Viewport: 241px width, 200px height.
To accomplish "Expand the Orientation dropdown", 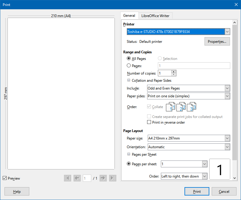I will pos(227,147).
